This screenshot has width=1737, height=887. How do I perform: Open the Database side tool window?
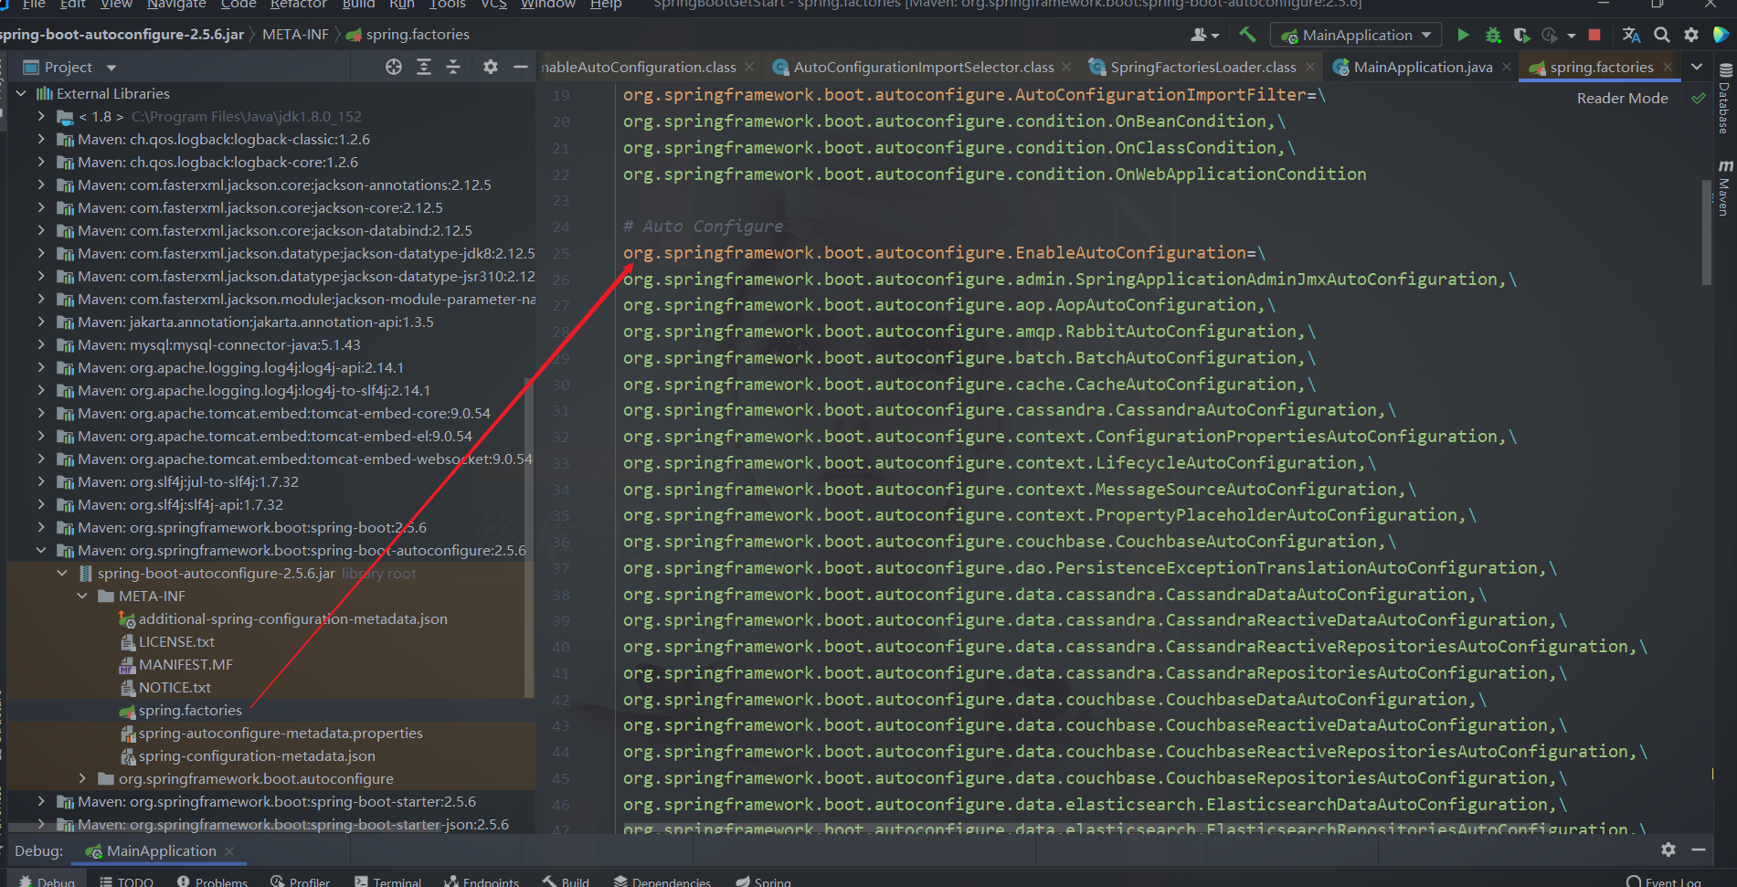coord(1725,99)
